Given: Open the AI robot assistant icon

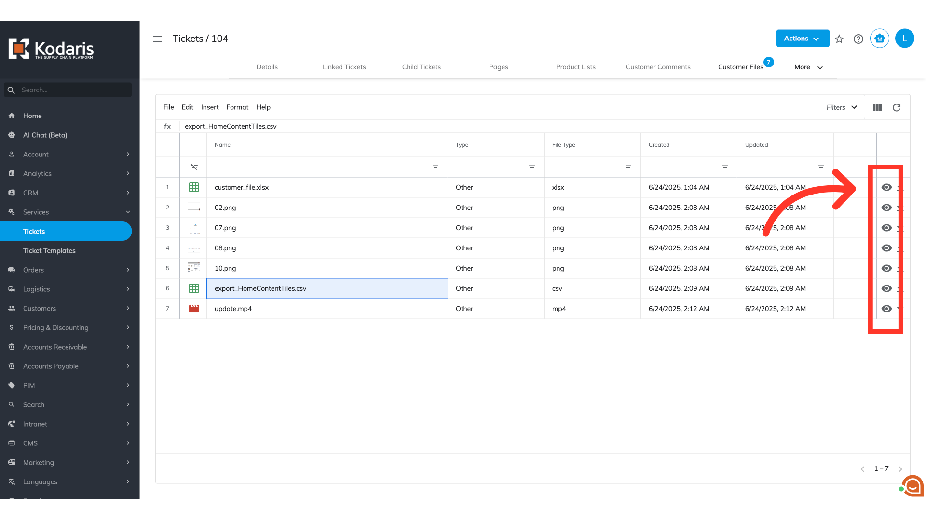Looking at the screenshot, I should pyautogui.click(x=880, y=39).
